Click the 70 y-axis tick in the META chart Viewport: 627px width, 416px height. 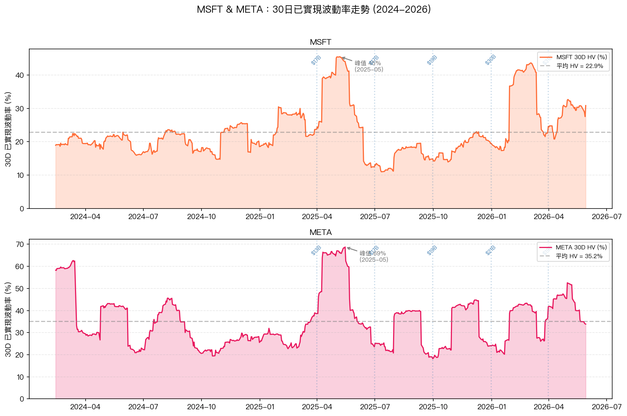[20, 244]
